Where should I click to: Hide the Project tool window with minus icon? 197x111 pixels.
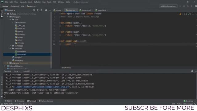(50, 10)
